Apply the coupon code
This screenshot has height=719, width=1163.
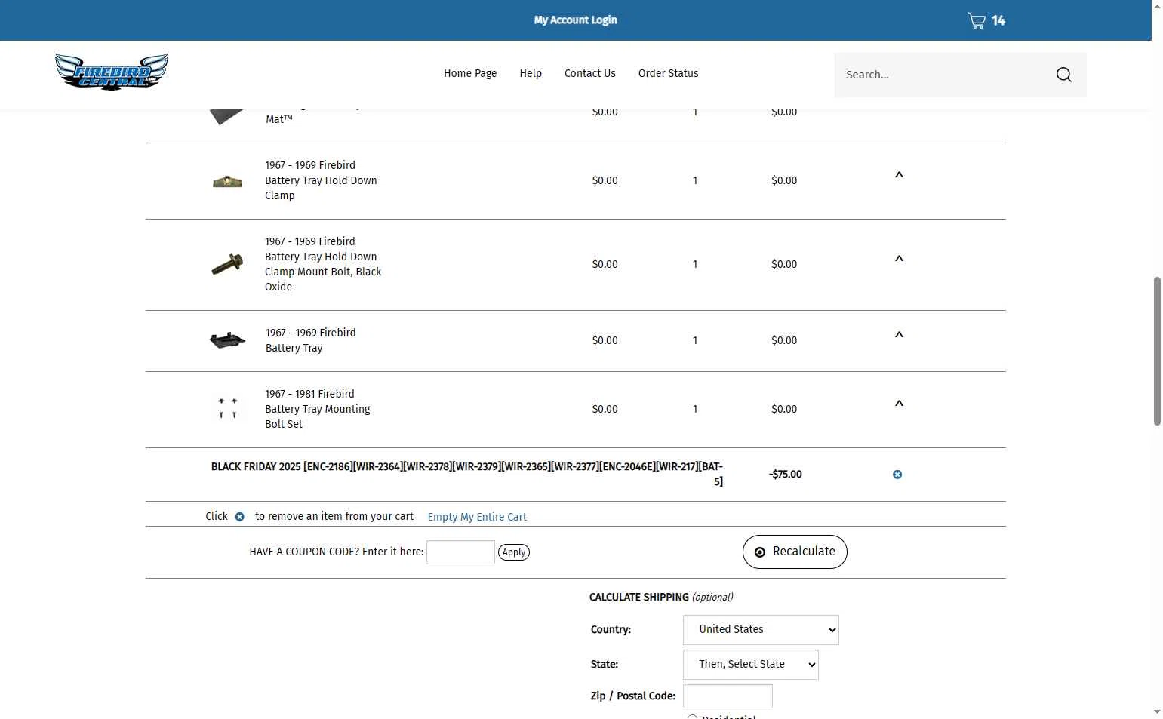pos(514,552)
